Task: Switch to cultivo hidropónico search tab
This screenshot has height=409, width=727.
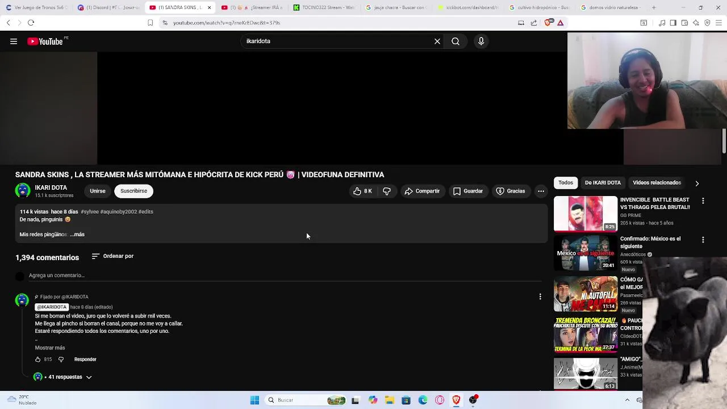Action: click(540, 7)
